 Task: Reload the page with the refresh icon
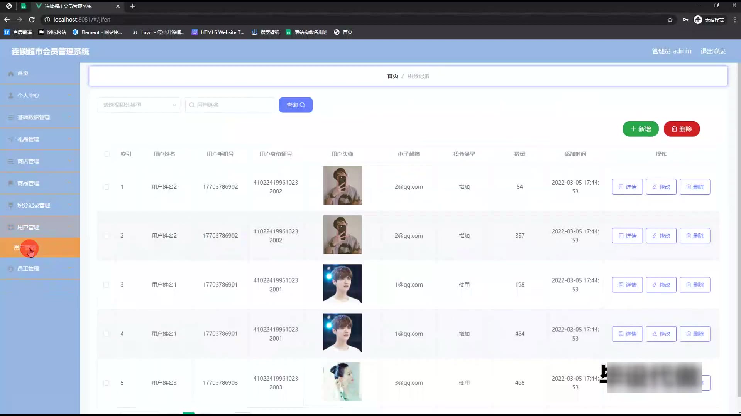pyautogui.click(x=32, y=20)
